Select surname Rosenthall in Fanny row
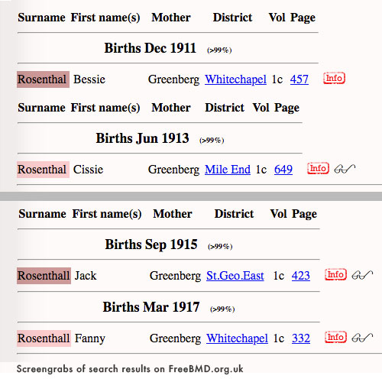This screenshot has width=382, height=382. coord(44,338)
